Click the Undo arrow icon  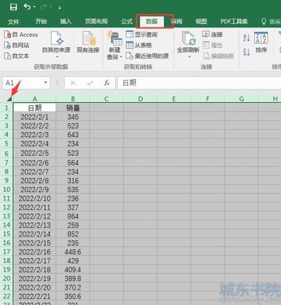[27, 7]
